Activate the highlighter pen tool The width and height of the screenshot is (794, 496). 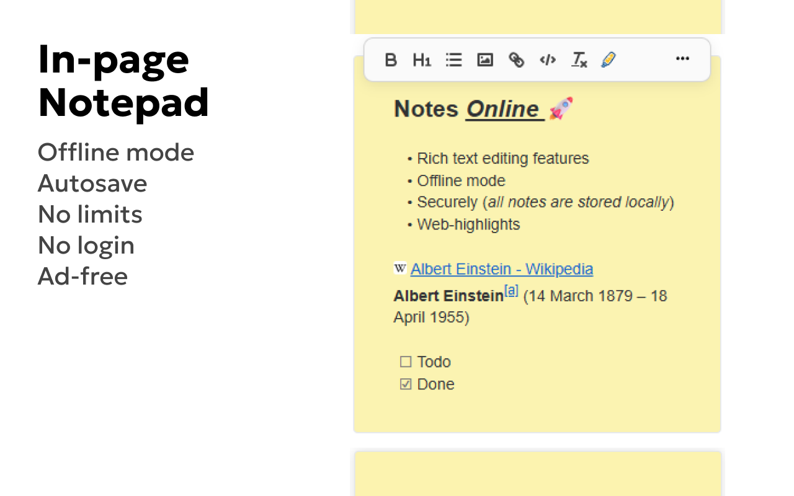[x=609, y=60]
